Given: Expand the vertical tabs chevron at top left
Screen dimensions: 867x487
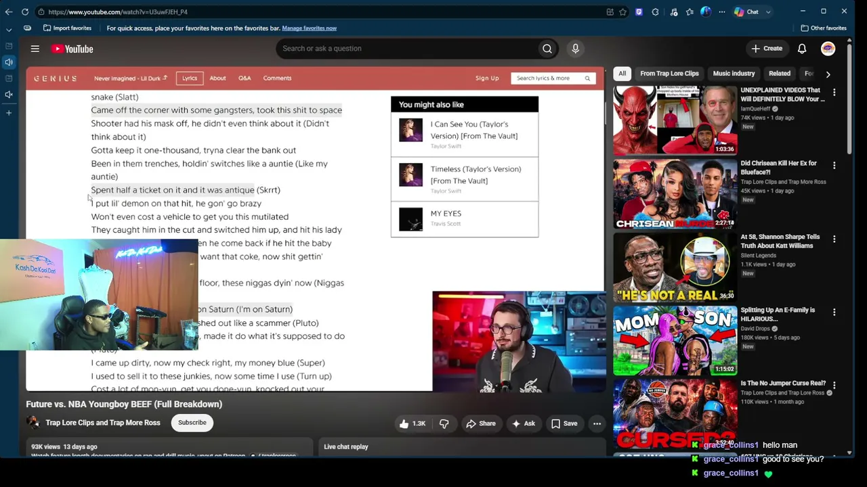Looking at the screenshot, I should (9, 30).
